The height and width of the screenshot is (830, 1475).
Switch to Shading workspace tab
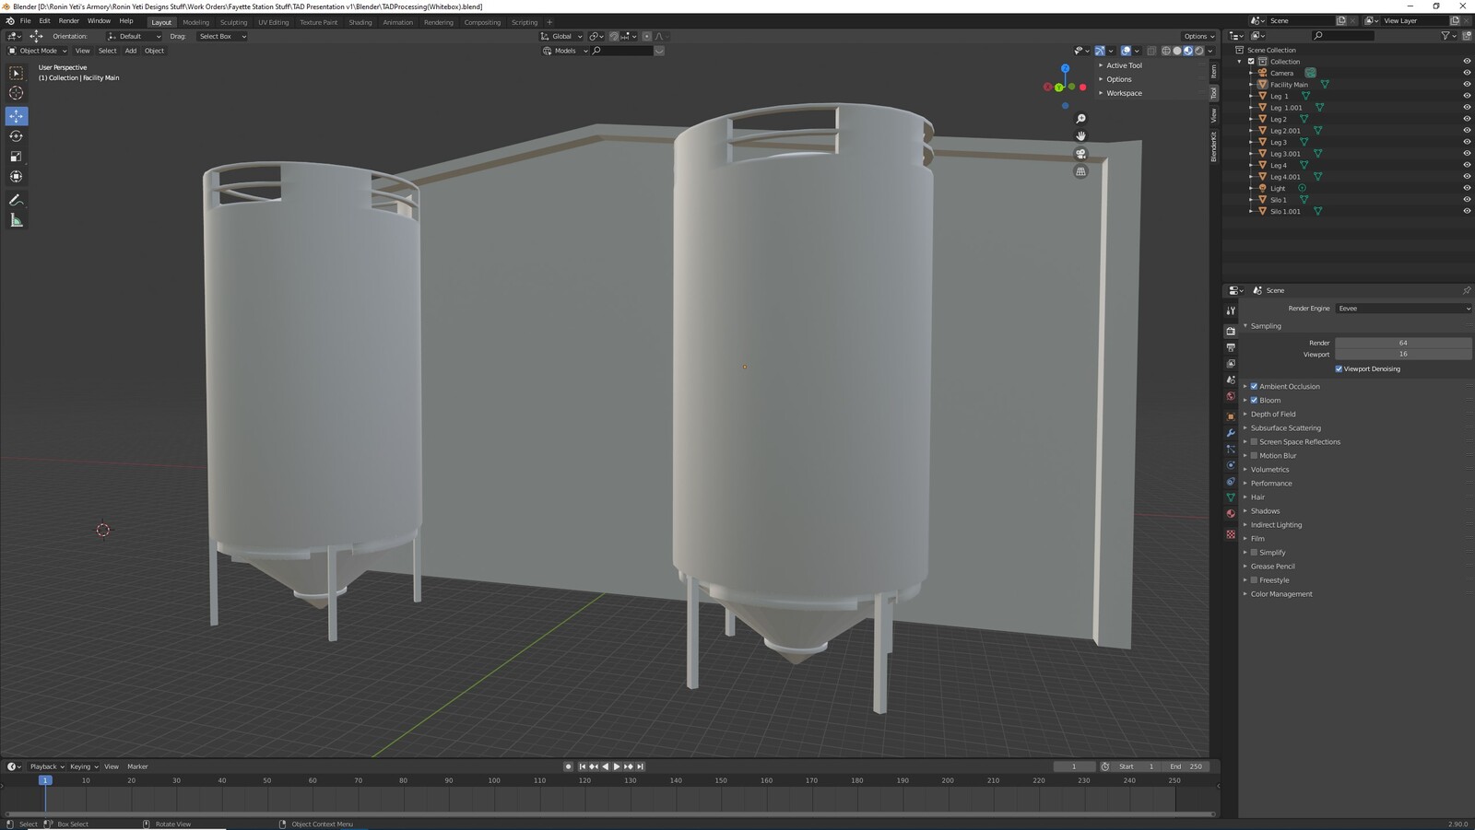click(x=360, y=22)
